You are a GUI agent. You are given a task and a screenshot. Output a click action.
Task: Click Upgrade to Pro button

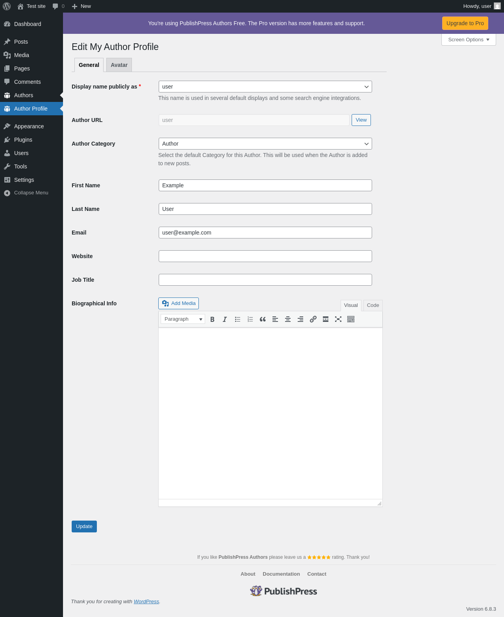pos(465,23)
